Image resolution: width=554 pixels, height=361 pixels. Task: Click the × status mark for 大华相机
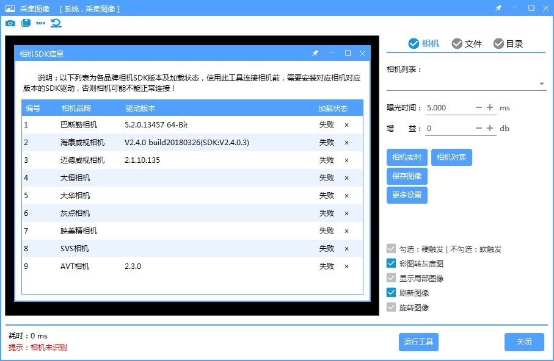[x=346, y=196]
